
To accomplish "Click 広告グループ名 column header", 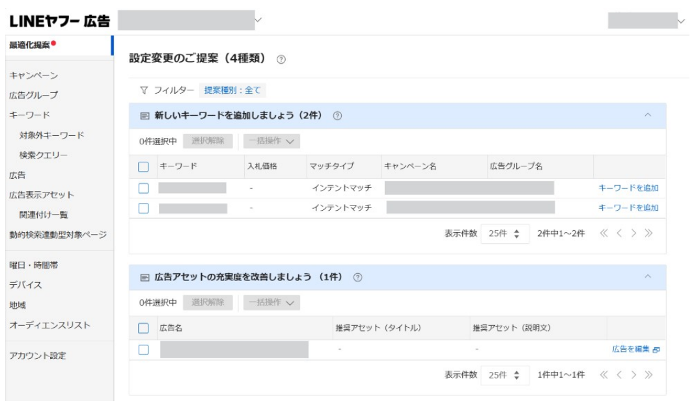I will [516, 166].
